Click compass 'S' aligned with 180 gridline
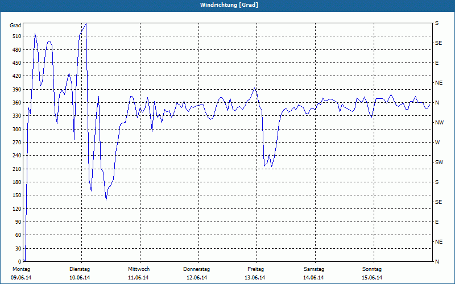This screenshot has height=284, width=455. point(437,182)
